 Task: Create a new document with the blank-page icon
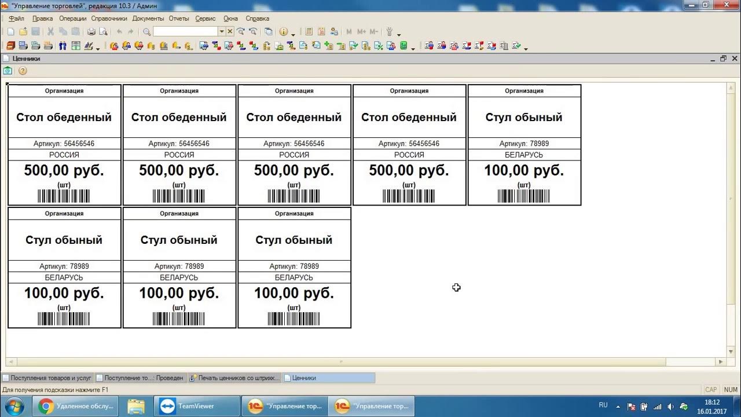pyautogui.click(x=10, y=31)
